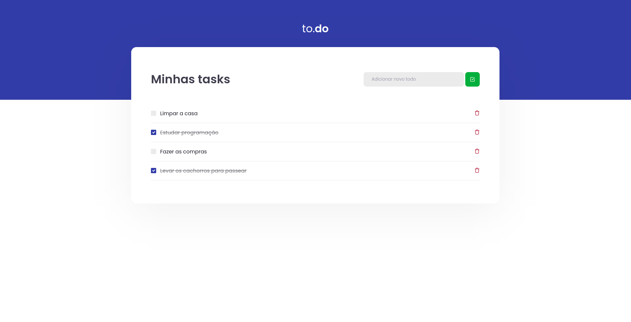Click the strikethrough "Estudar programação" text
631x322 pixels.
(x=189, y=132)
